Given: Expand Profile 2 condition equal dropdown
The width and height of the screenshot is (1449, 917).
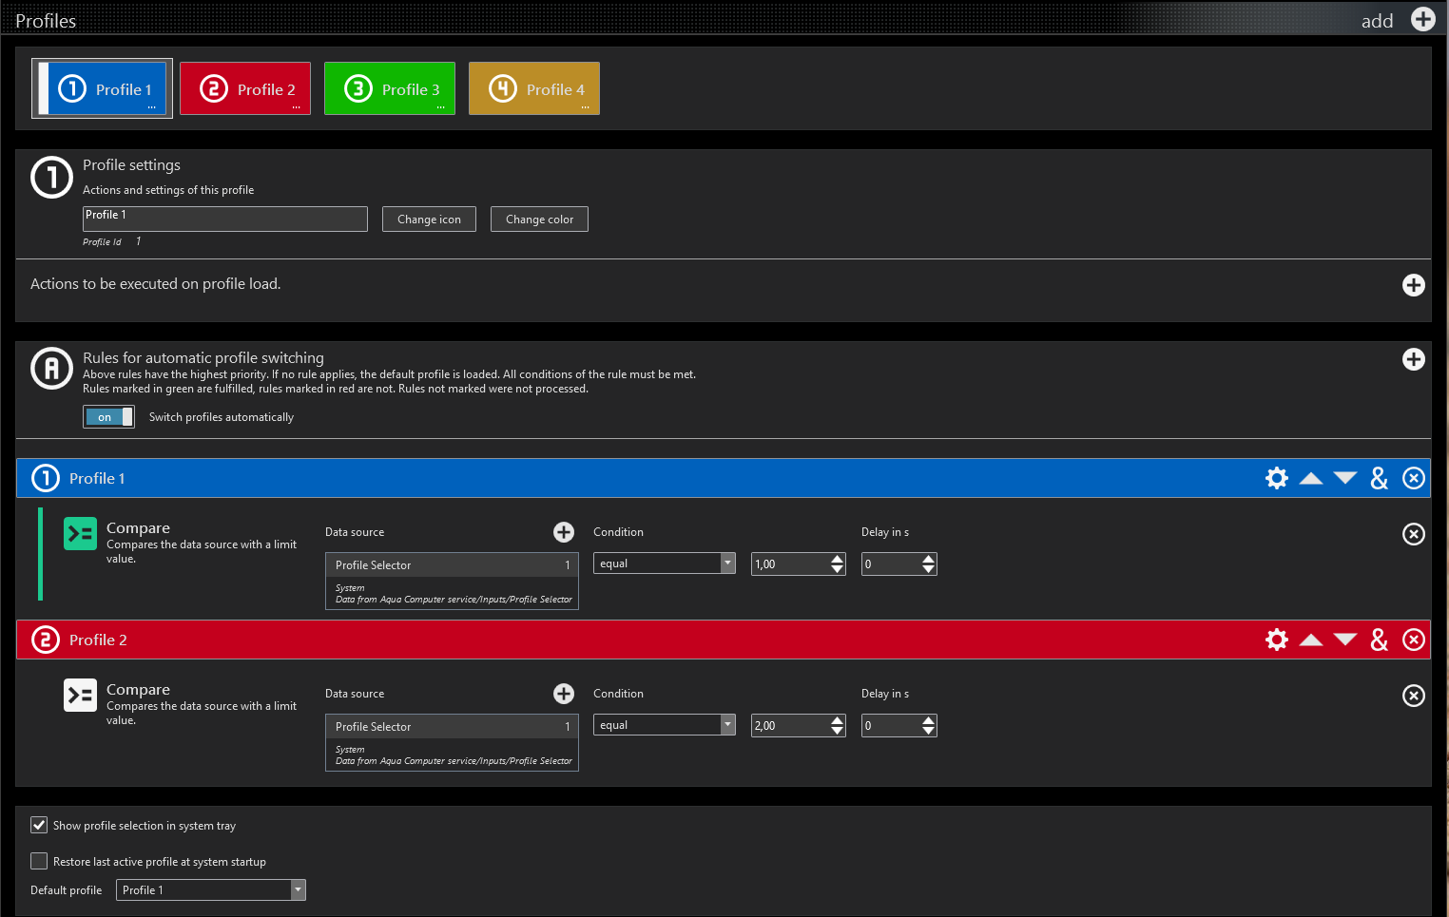Looking at the screenshot, I should [x=727, y=724].
